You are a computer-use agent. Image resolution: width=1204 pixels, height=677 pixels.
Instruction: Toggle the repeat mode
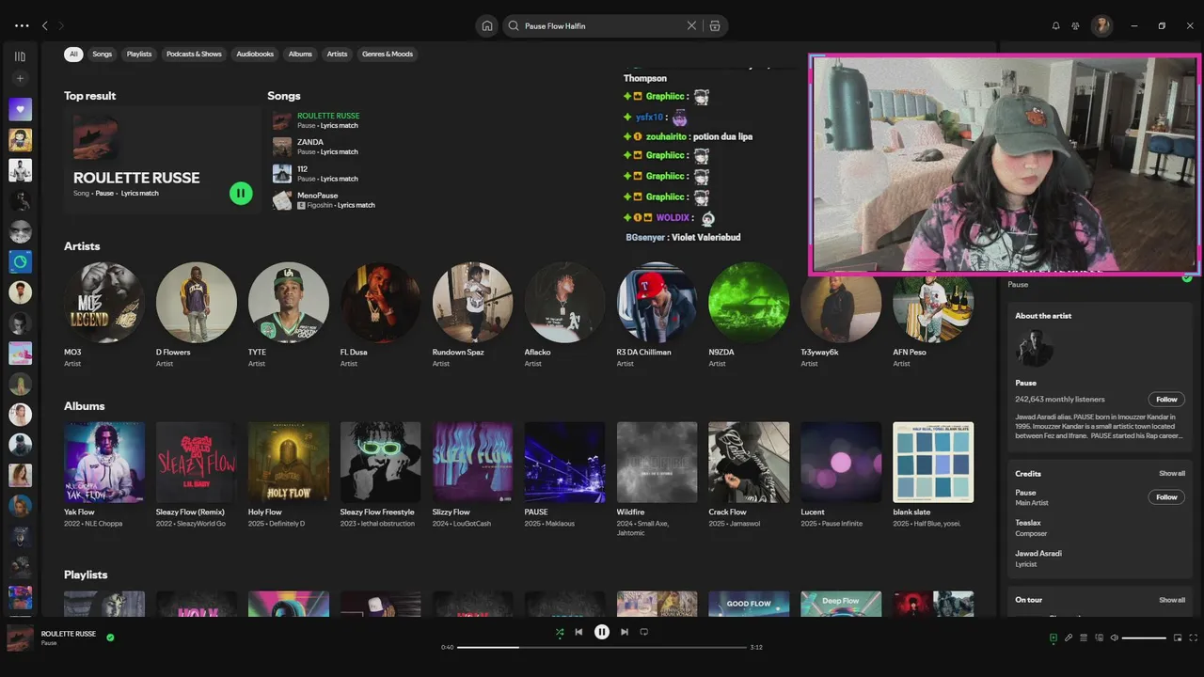point(644,632)
